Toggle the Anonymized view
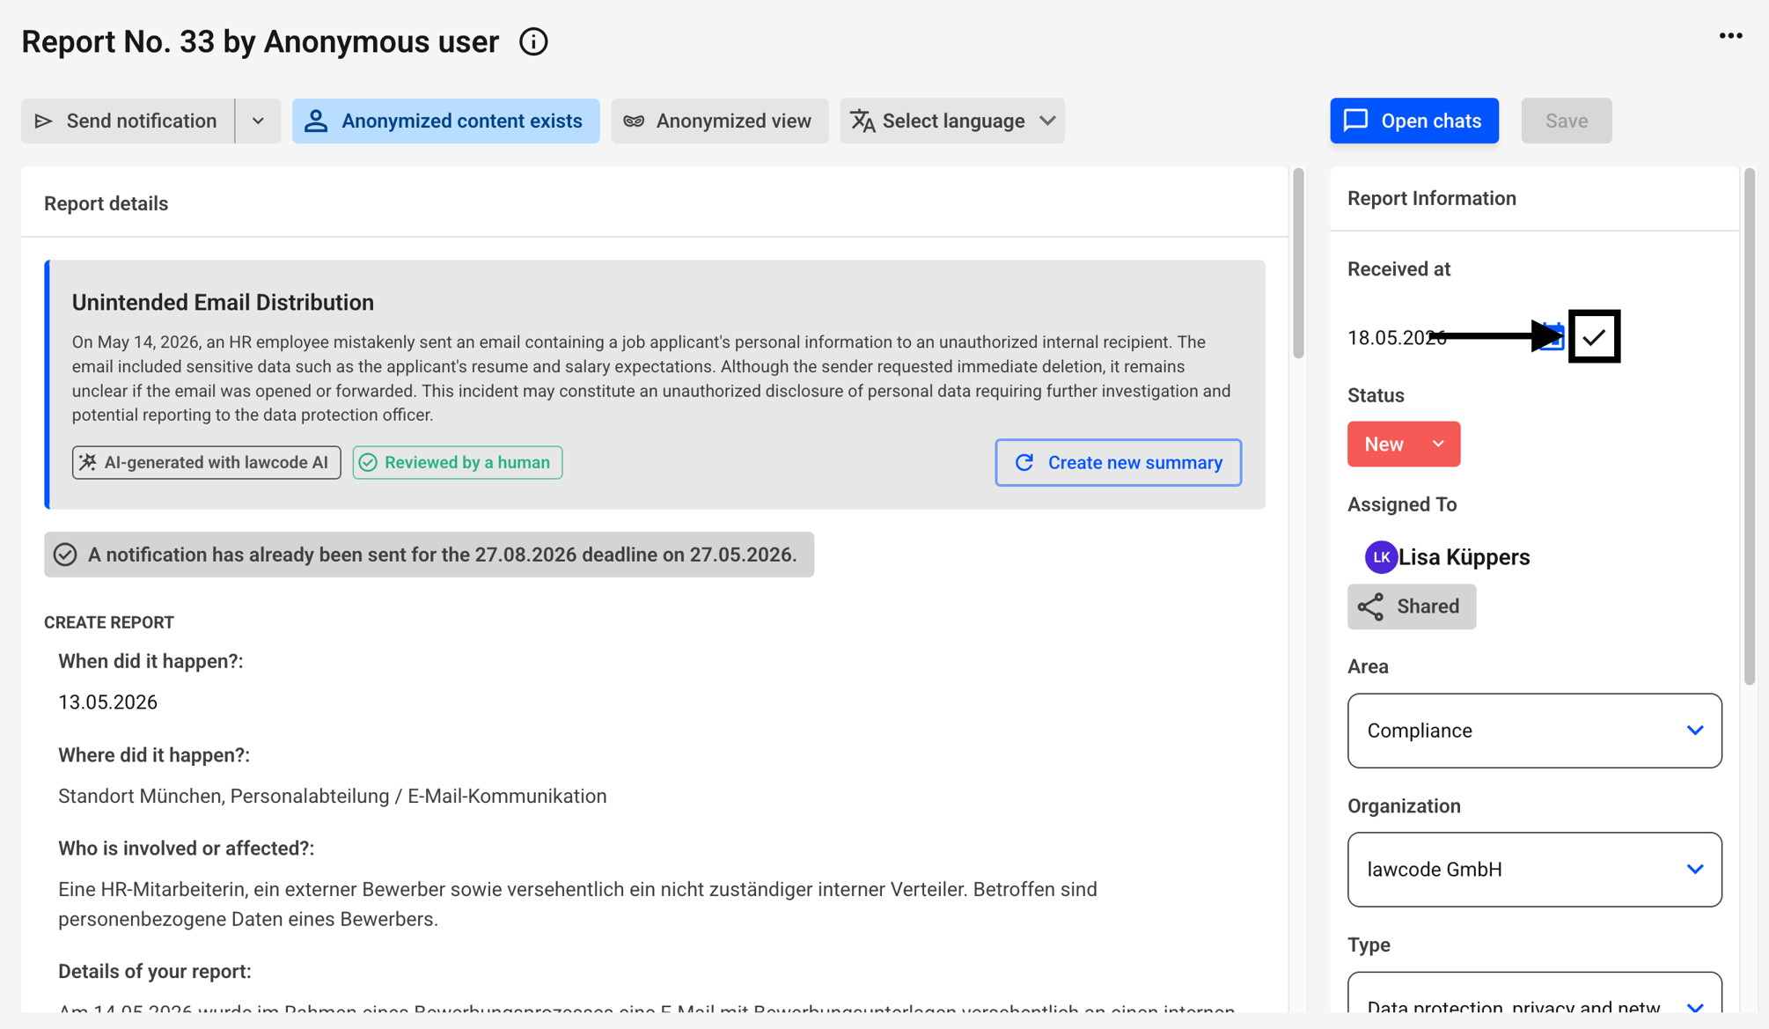This screenshot has width=1769, height=1029. 719,121
